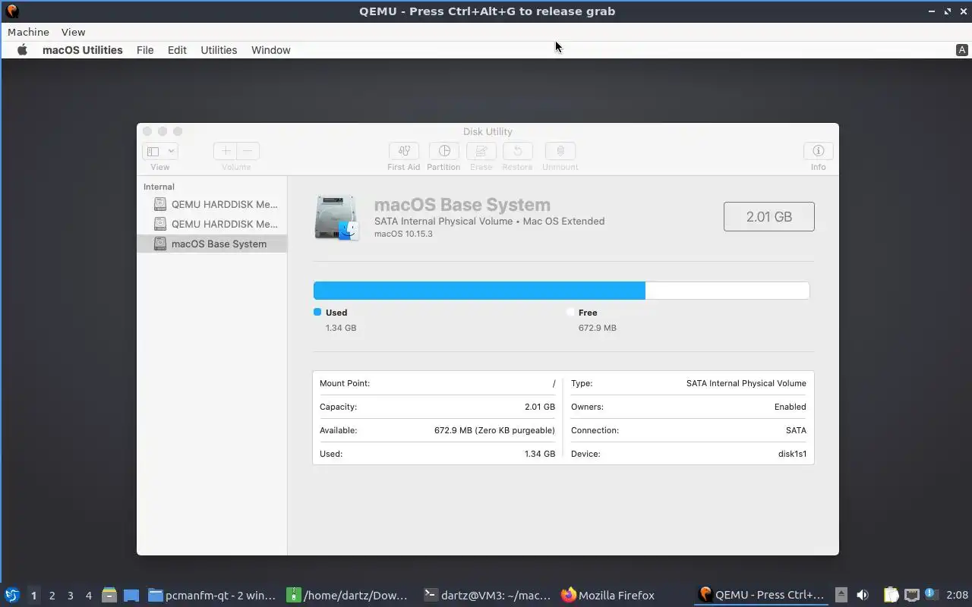The height and width of the screenshot is (607, 972).
Task: Switch to pcmanfm-qt taskbar window
Action: (x=212, y=596)
